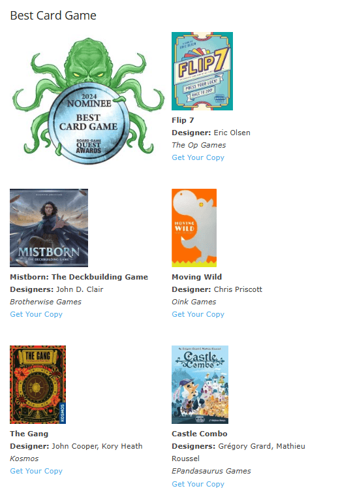
Task: Select the Moving Wild title text
Action: tap(197, 277)
